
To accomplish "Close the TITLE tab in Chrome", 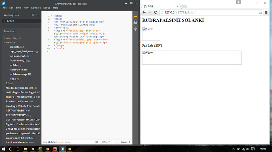I will pyautogui.click(x=178, y=6).
